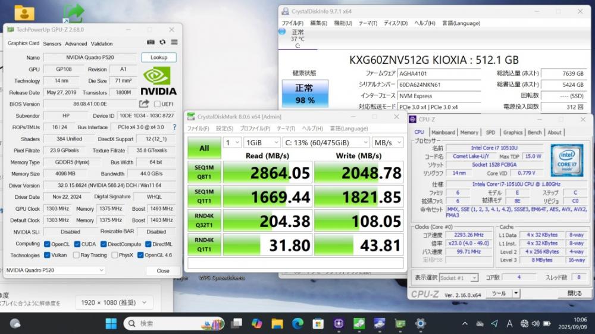Open the Socket #1 selection dropdown in CPU-Z
595x334 pixels.
pyautogui.click(x=458, y=278)
